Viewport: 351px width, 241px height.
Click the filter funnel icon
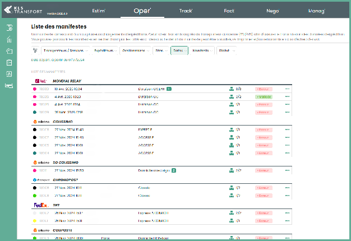tap(35, 50)
